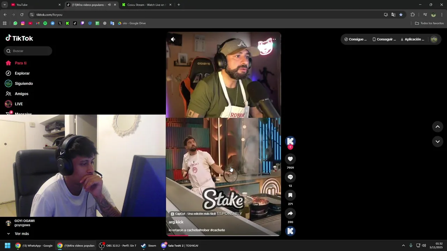Open Telegram bookmark in bookmarks bar

pos(53,23)
